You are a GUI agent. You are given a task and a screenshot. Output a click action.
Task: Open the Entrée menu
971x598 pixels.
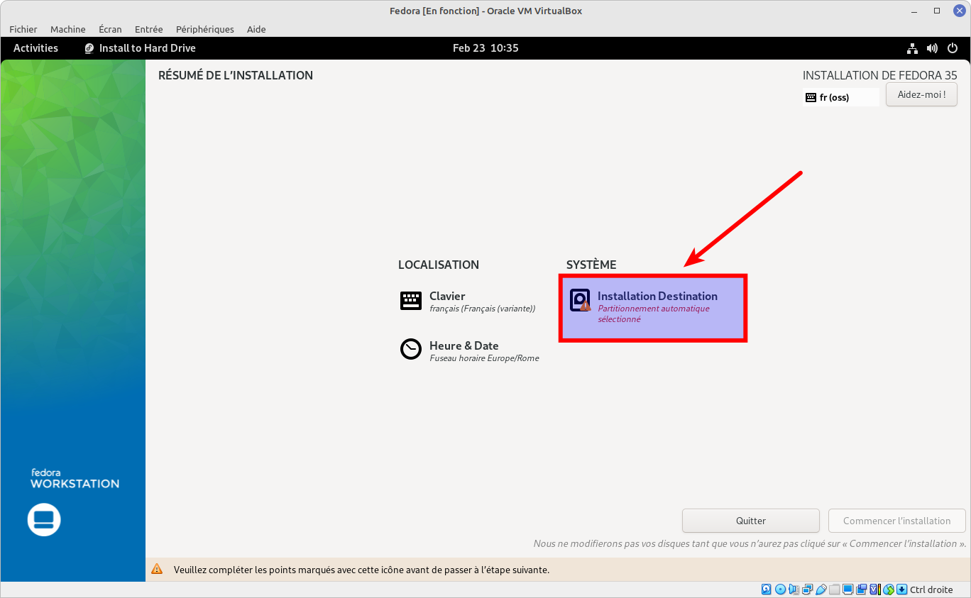[x=148, y=29]
